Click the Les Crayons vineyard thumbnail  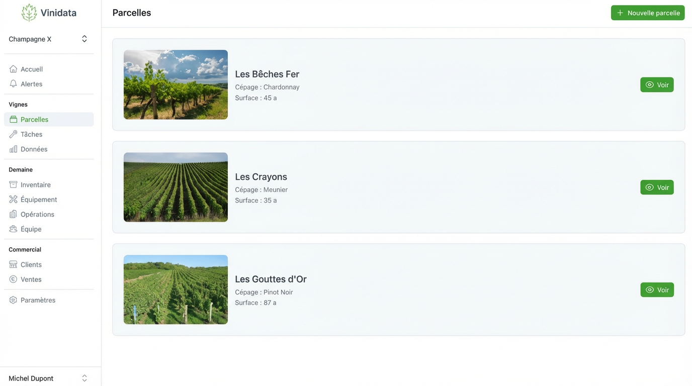[x=175, y=187]
